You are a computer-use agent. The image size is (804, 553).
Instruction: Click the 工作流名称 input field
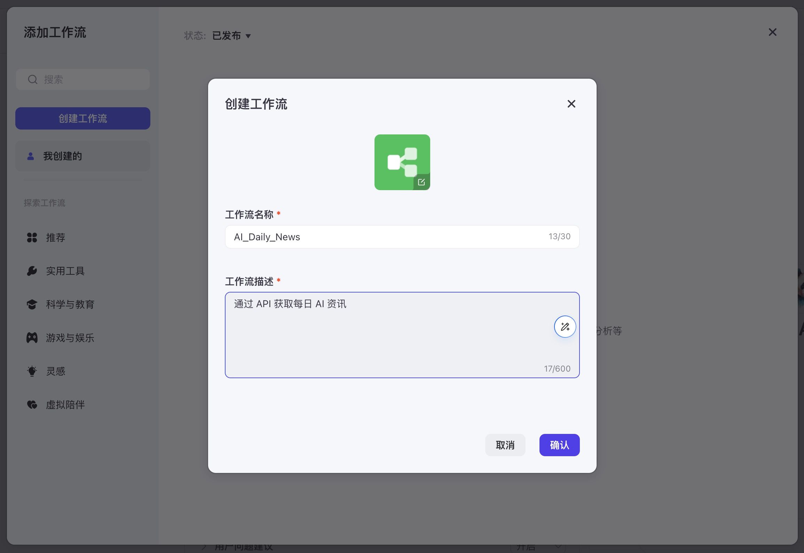(x=383, y=237)
